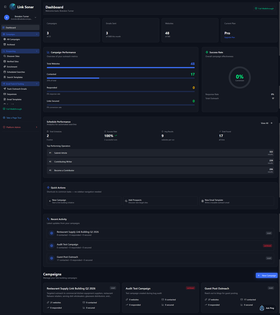Click the Discover Sites magnifier icon
The height and width of the screenshot is (315, 280).
coord(4,56)
